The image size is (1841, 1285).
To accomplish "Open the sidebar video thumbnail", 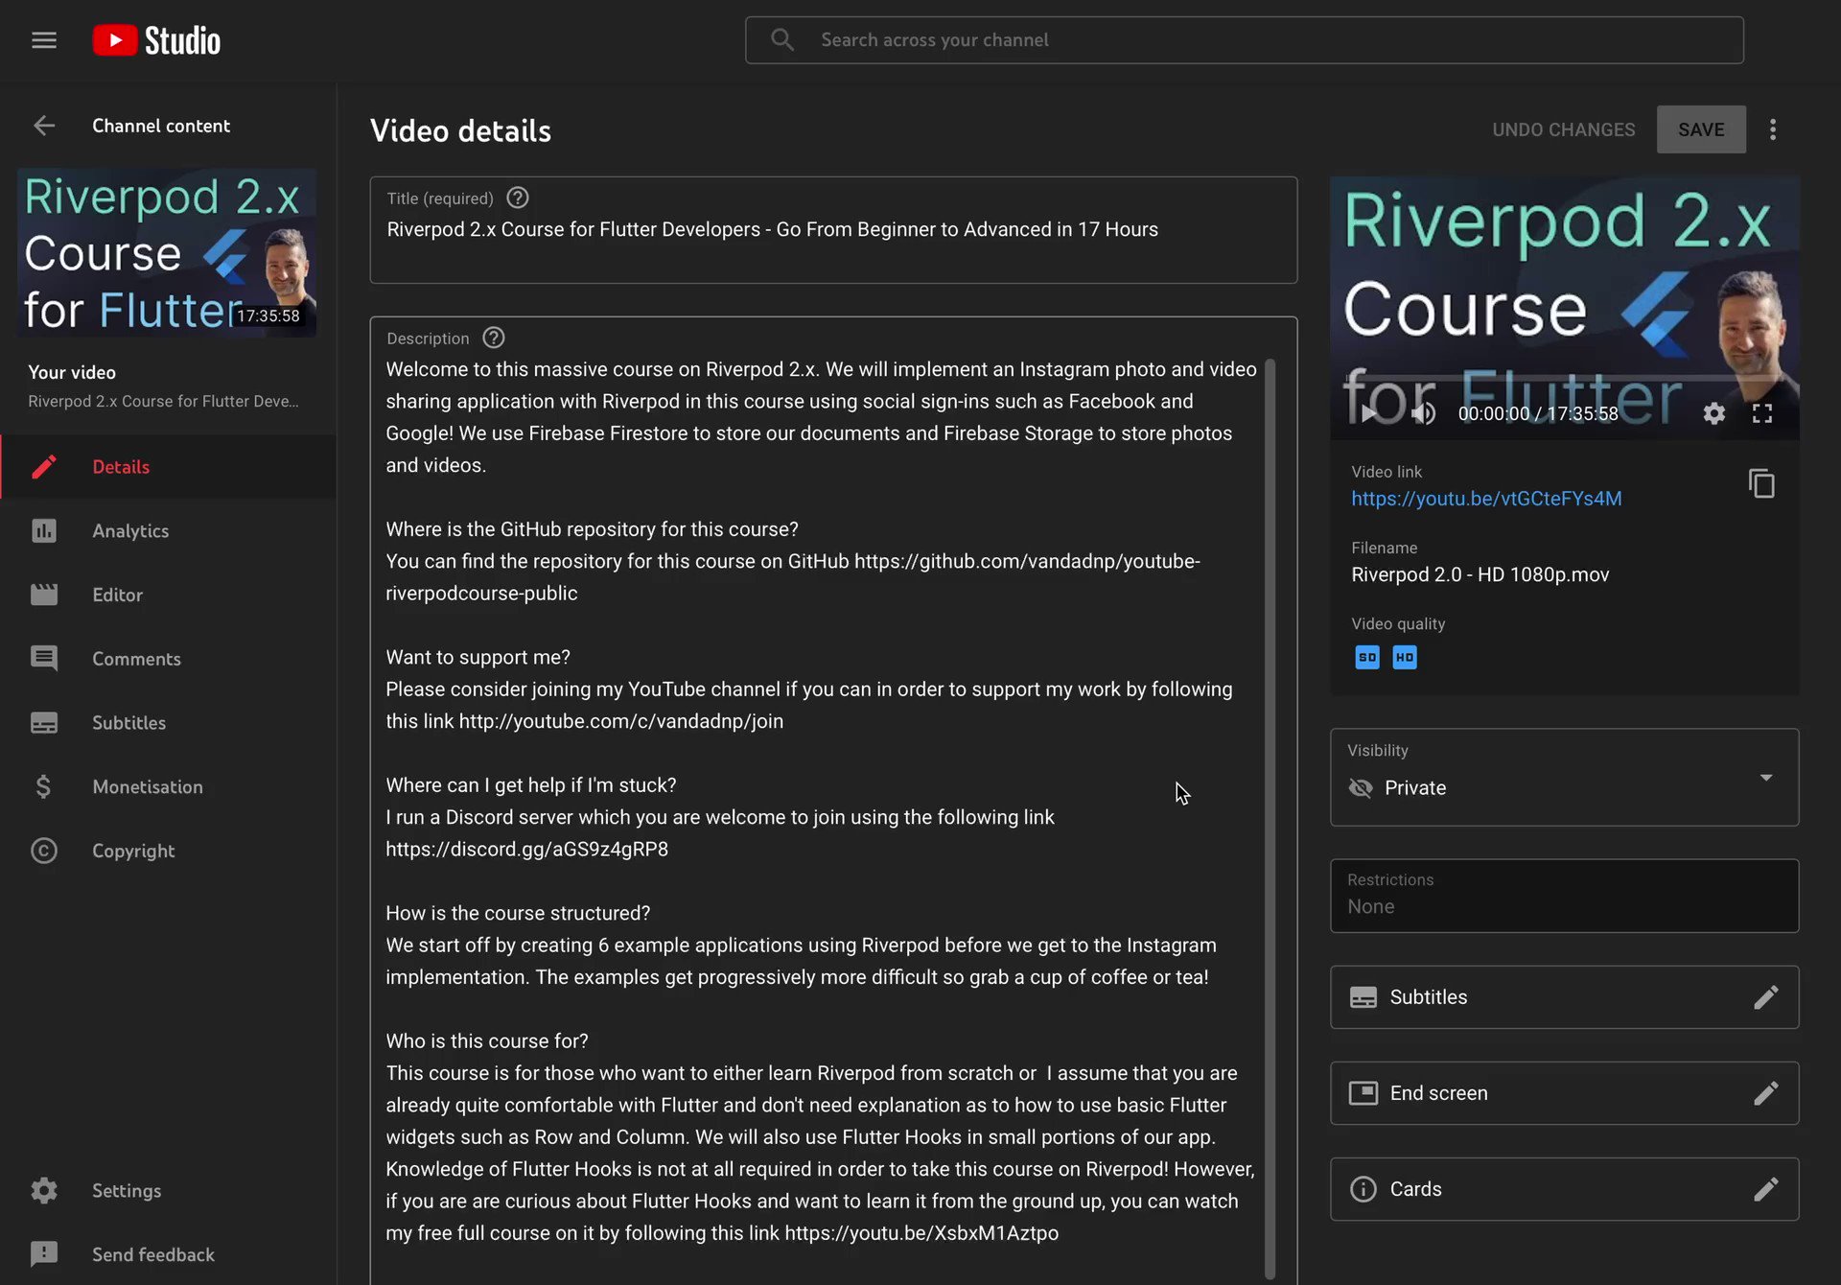I will coord(167,253).
